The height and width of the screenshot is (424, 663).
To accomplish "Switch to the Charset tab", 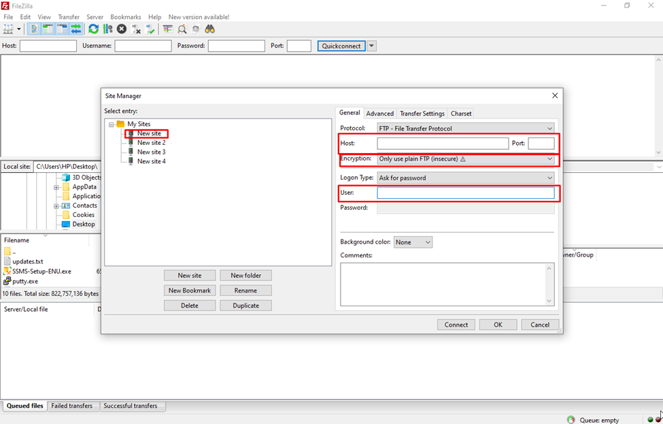I will pyautogui.click(x=461, y=114).
